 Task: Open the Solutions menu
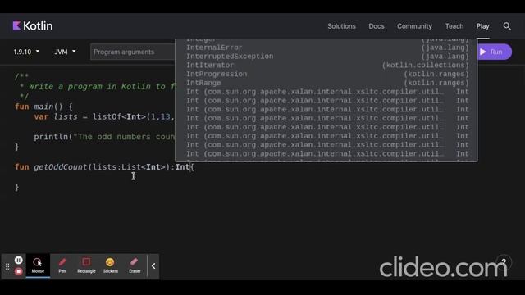point(341,26)
